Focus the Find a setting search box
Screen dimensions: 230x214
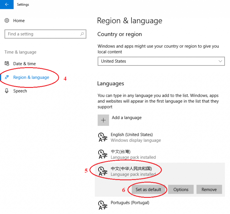tap(42, 34)
